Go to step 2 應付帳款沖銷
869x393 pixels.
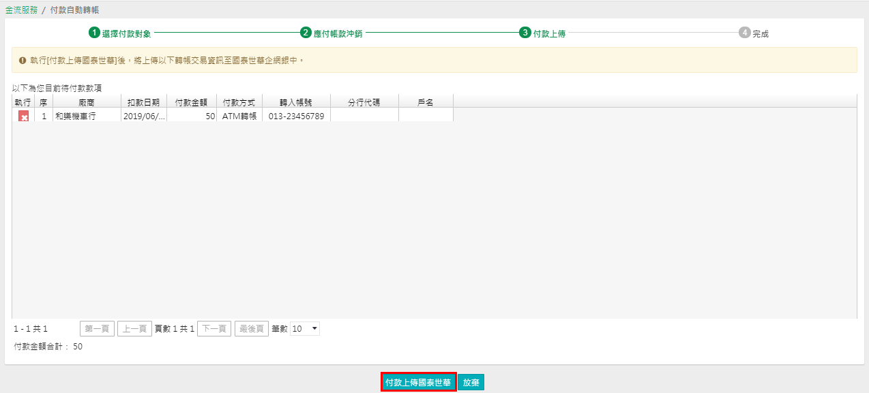[x=332, y=33]
